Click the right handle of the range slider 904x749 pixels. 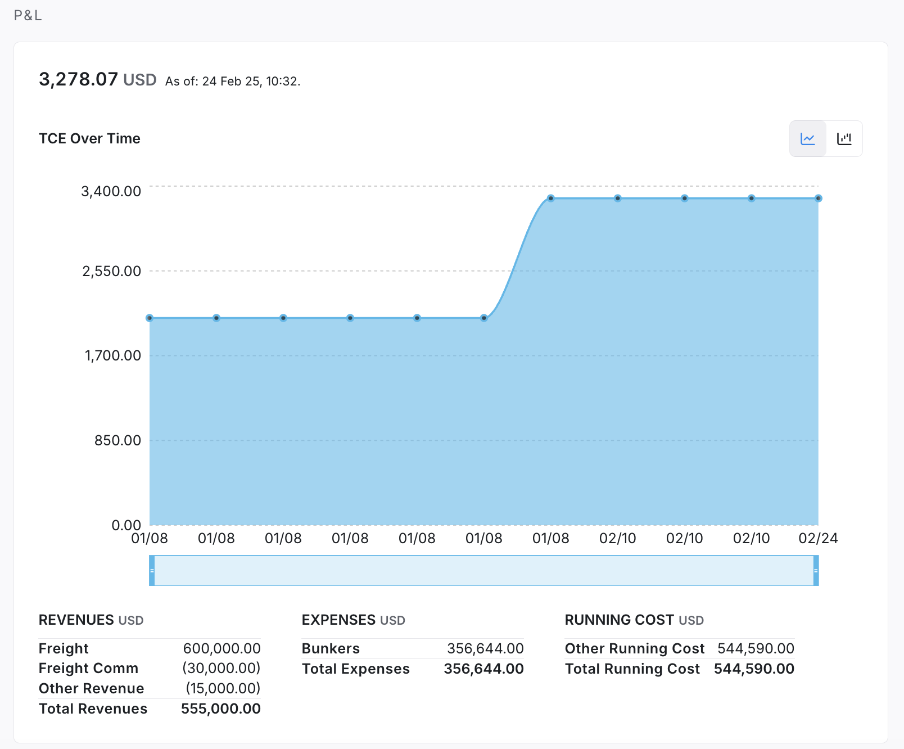[x=816, y=570]
